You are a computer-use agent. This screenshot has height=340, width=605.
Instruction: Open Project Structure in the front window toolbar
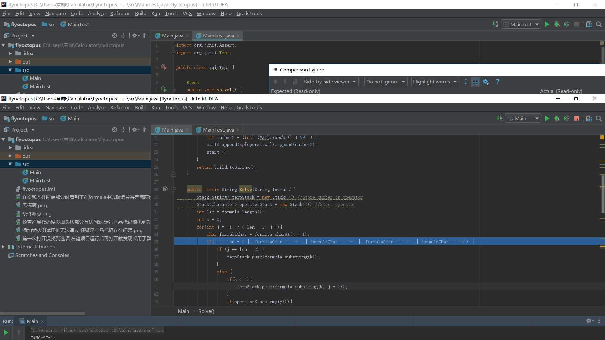[x=589, y=119]
